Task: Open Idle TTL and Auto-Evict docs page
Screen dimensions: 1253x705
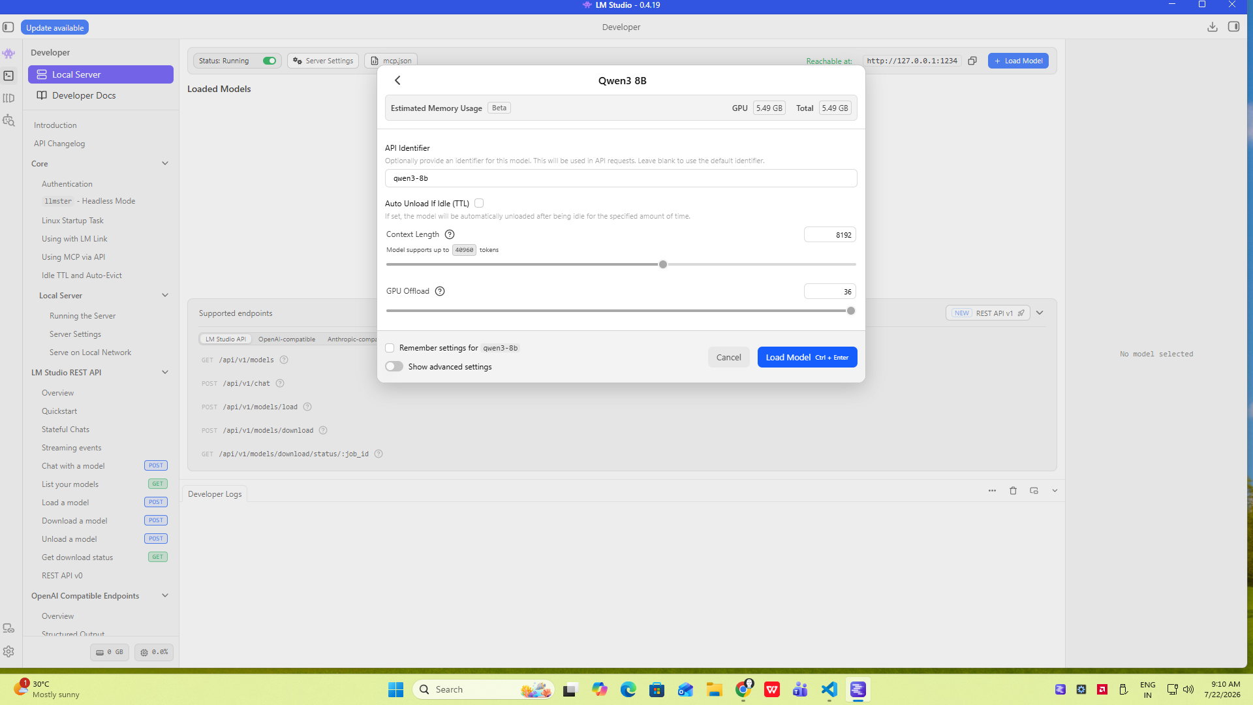Action: [82, 275]
